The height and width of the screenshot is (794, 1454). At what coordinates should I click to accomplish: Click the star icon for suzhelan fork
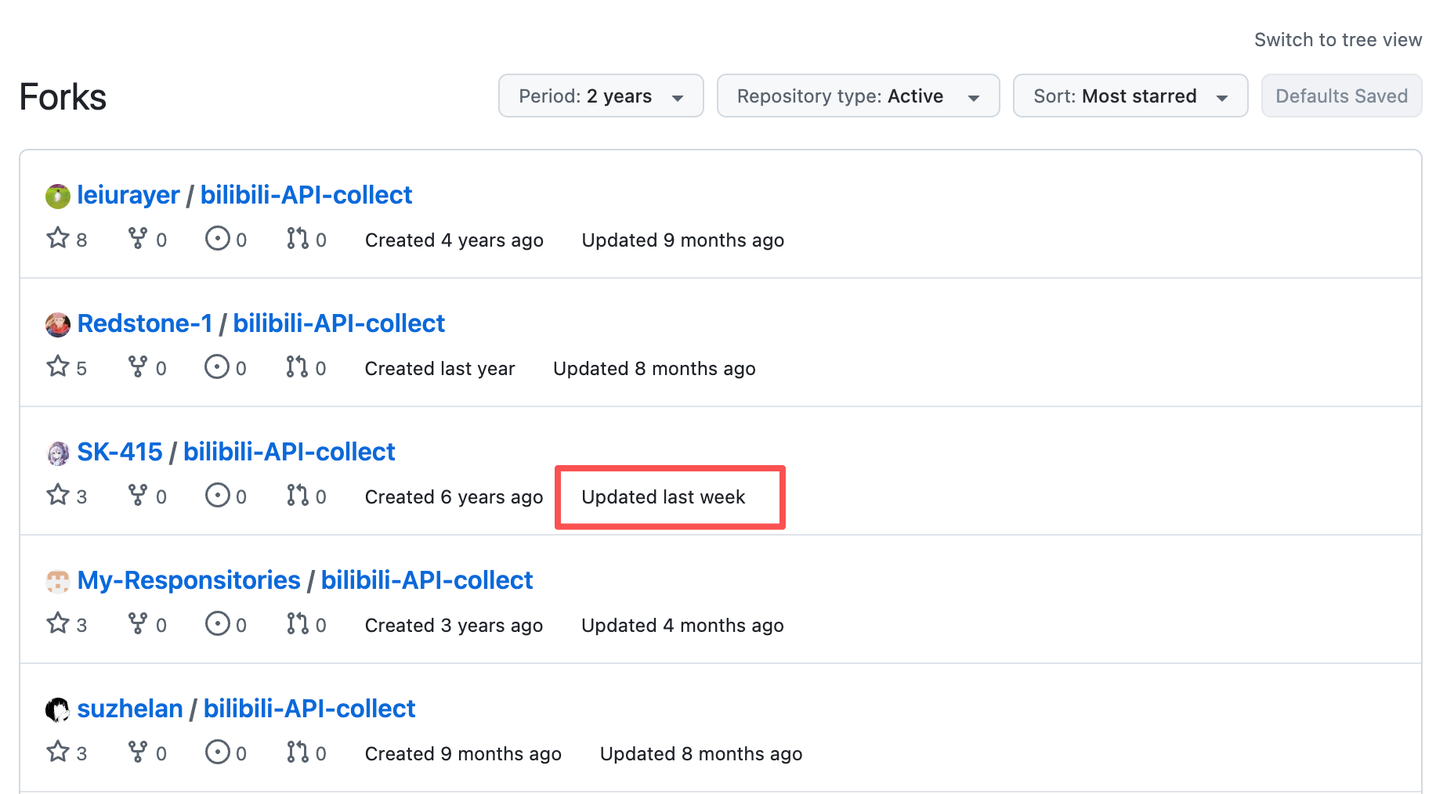click(58, 752)
